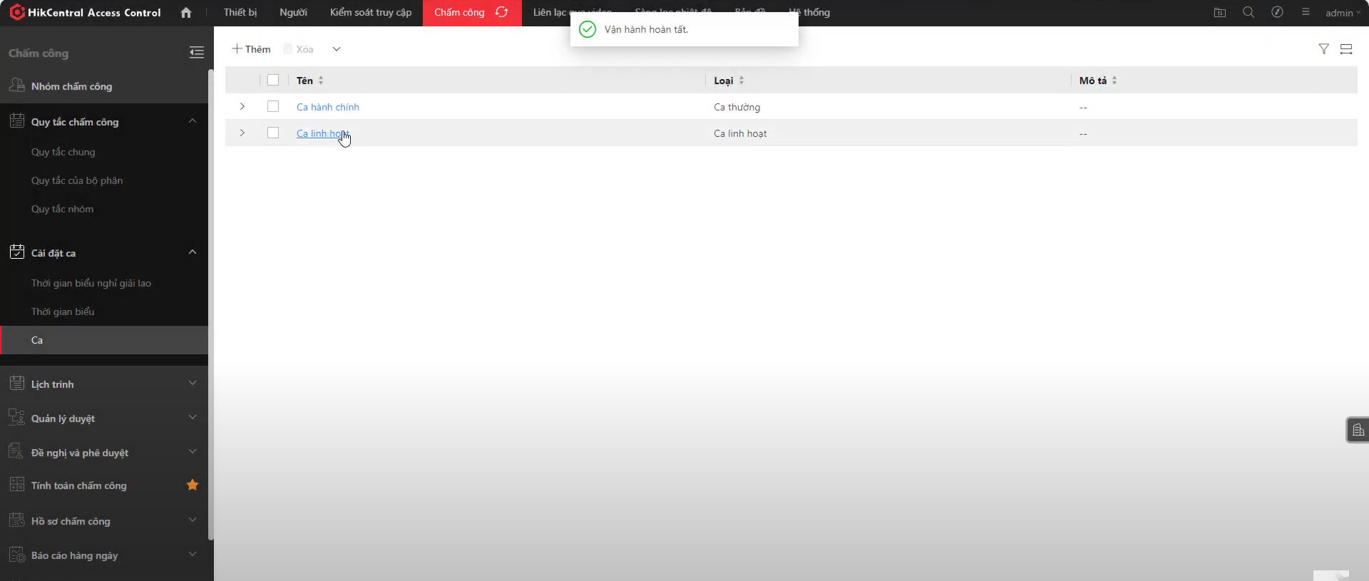Image resolution: width=1369 pixels, height=581 pixels.
Task: Click the star icon beside Tính toán chấm công
Action: (193, 485)
